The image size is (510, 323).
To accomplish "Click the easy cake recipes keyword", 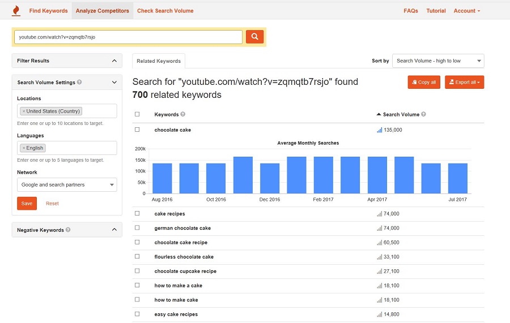I will click(176, 315).
